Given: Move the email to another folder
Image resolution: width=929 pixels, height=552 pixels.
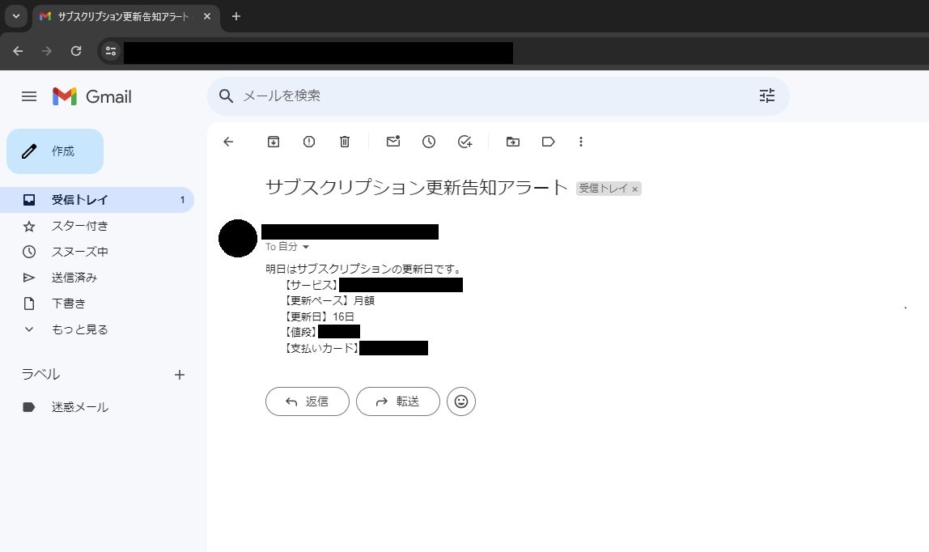Looking at the screenshot, I should 512,142.
